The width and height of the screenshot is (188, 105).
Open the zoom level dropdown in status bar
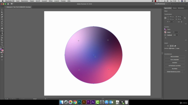pyautogui.click(x=10, y=99)
